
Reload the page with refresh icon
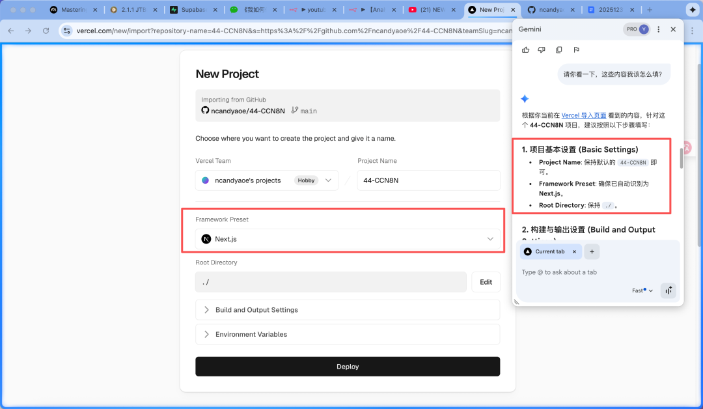pyautogui.click(x=46, y=31)
